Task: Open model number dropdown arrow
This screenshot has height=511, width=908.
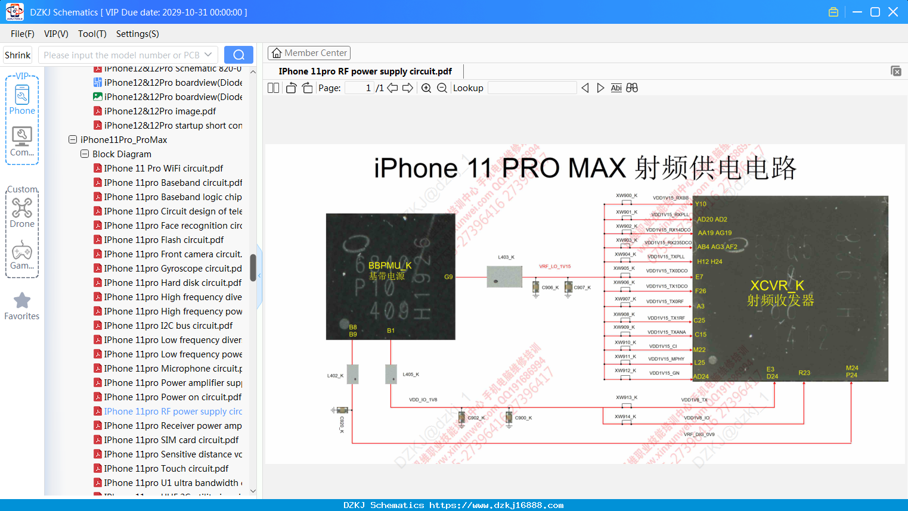Action: 208,55
